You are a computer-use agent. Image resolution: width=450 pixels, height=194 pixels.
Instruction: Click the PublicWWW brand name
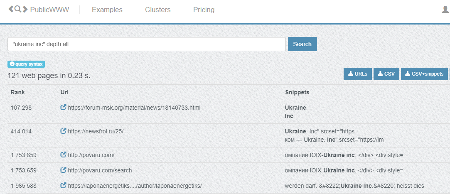(x=49, y=10)
